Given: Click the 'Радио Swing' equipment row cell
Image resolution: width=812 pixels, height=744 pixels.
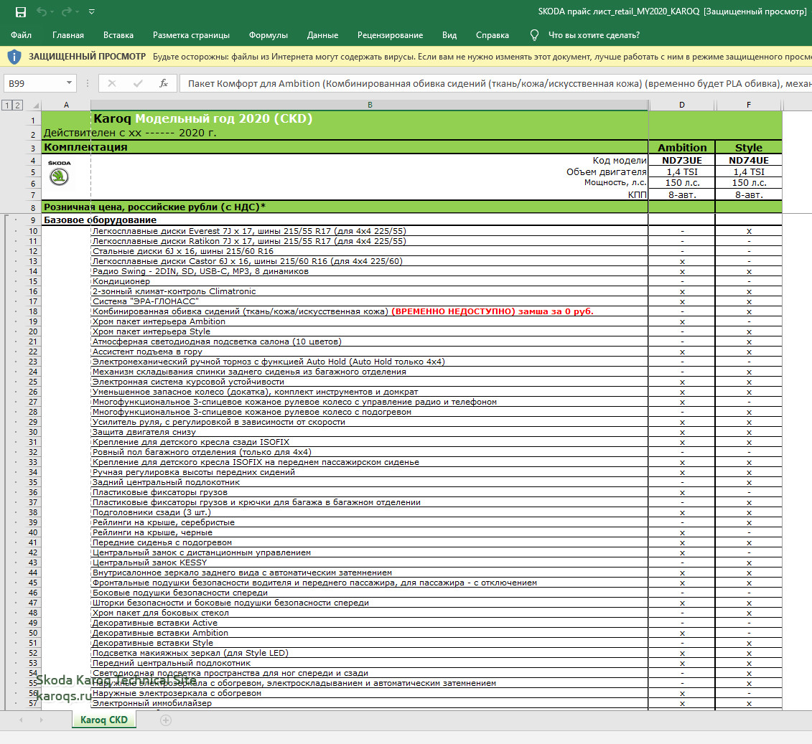Looking at the screenshot, I should (369, 271).
